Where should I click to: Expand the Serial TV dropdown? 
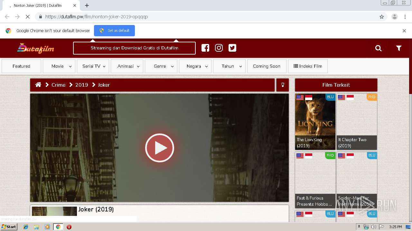tap(93, 66)
